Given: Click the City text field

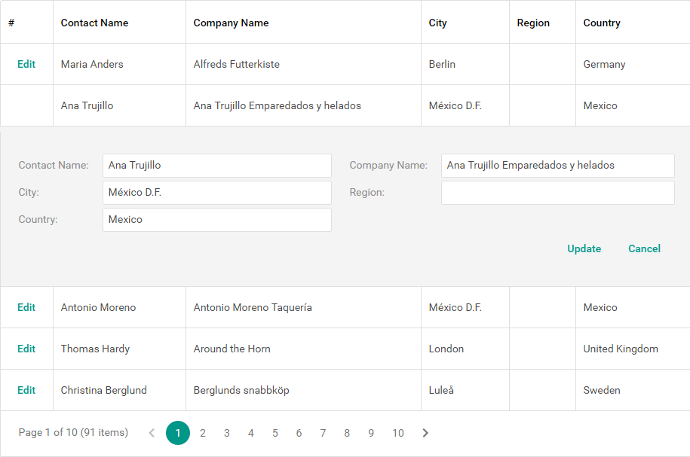Looking at the screenshot, I should [216, 193].
